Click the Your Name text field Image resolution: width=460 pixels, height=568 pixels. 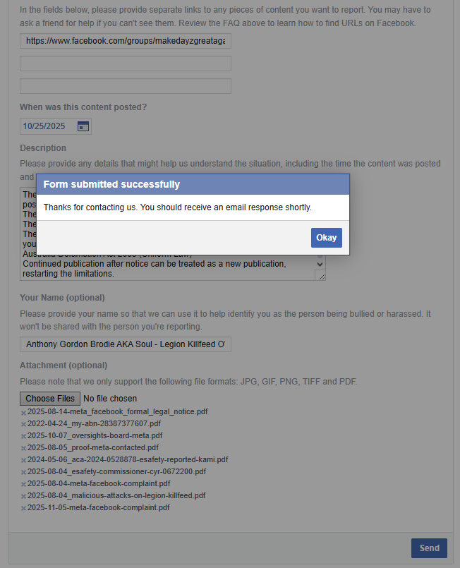pos(126,344)
